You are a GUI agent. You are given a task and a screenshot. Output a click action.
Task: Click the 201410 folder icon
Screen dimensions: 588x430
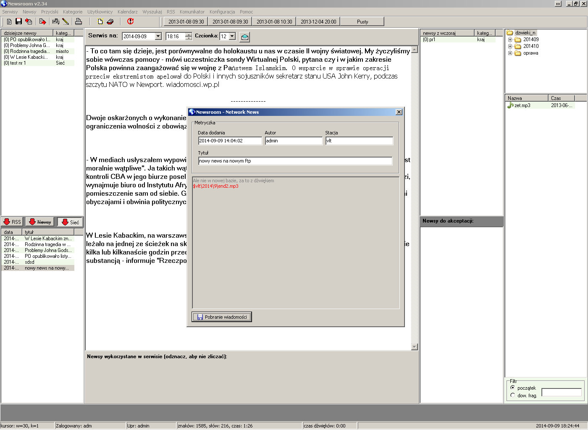tap(518, 46)
